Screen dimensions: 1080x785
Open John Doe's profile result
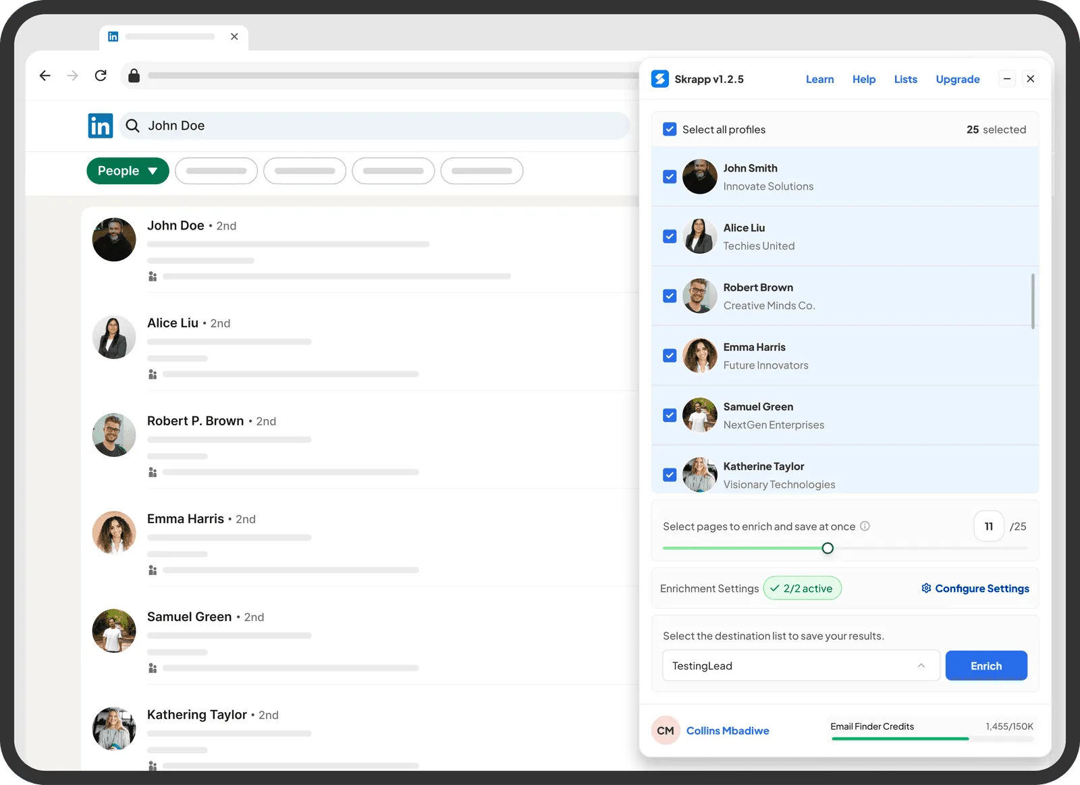coord(175,225)
